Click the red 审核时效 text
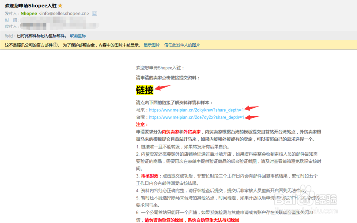The image size is (357, 223). point(150,176)
